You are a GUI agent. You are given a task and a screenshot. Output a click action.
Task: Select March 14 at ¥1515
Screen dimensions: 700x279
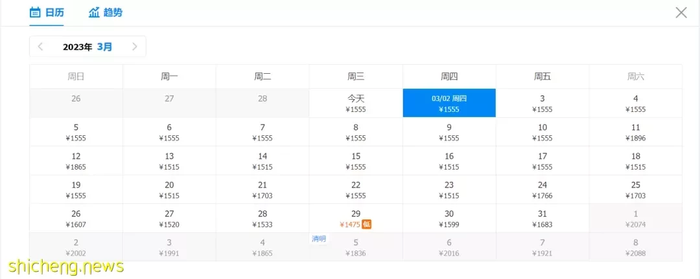(262, 161)
